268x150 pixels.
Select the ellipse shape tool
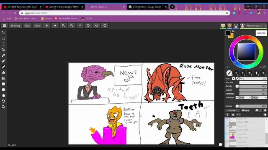3,90
